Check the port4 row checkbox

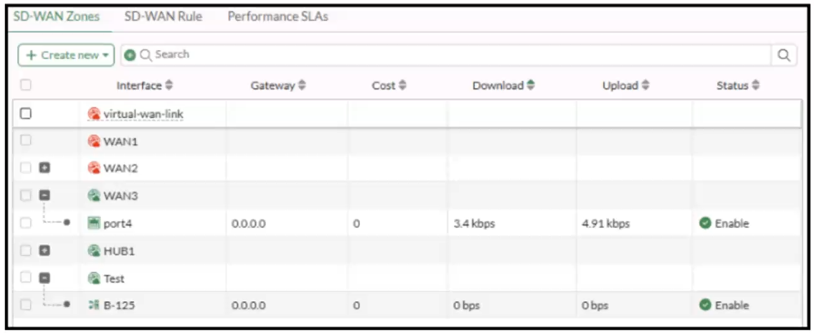(26, 223)
